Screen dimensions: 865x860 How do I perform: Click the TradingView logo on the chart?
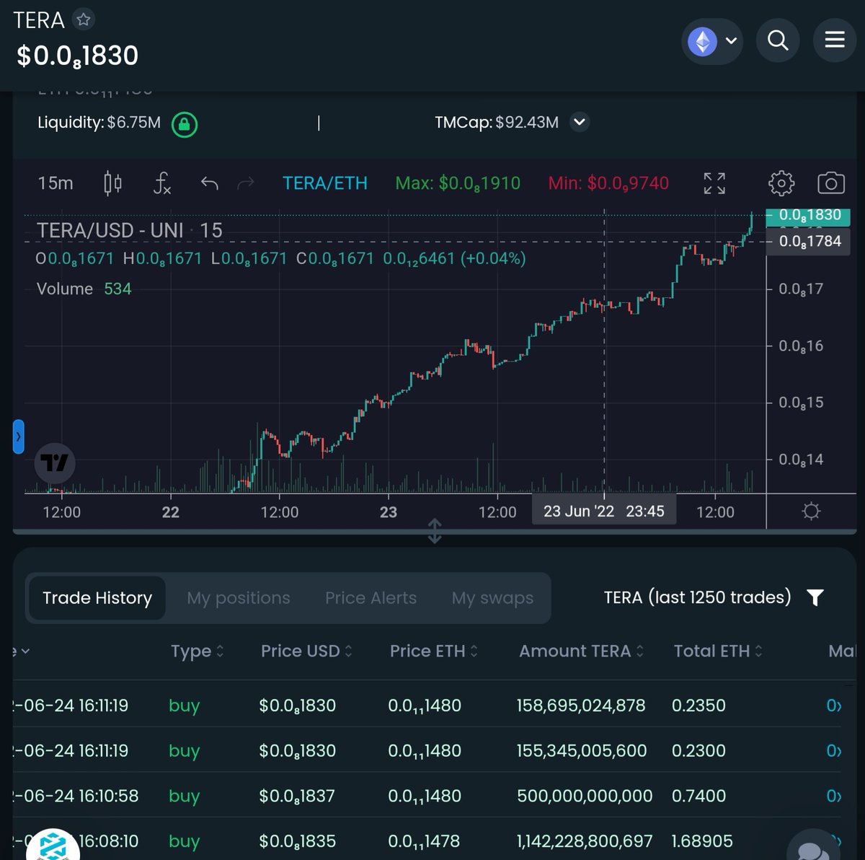[55, 462]
